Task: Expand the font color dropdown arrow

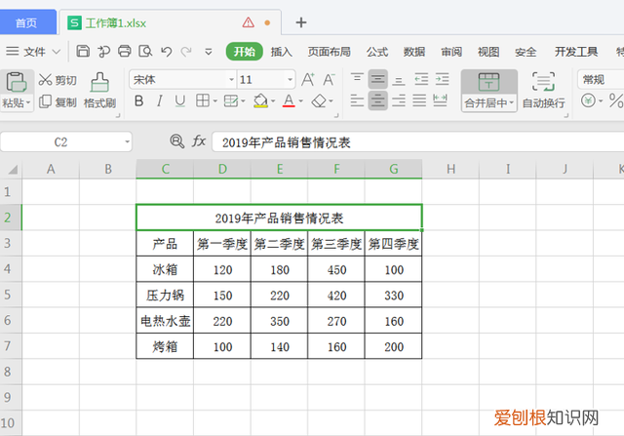Action: tap(301, 101)
